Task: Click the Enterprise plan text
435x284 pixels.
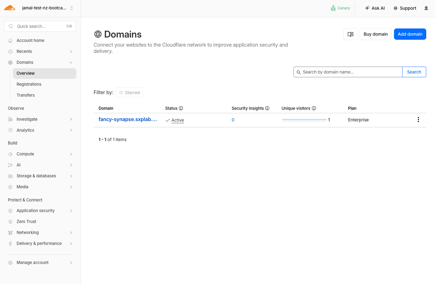Action: point(358,120)
